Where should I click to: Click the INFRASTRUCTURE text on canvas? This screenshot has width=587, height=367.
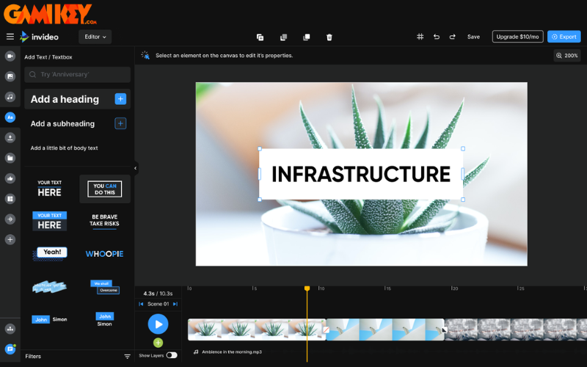(x=361, y=174)
